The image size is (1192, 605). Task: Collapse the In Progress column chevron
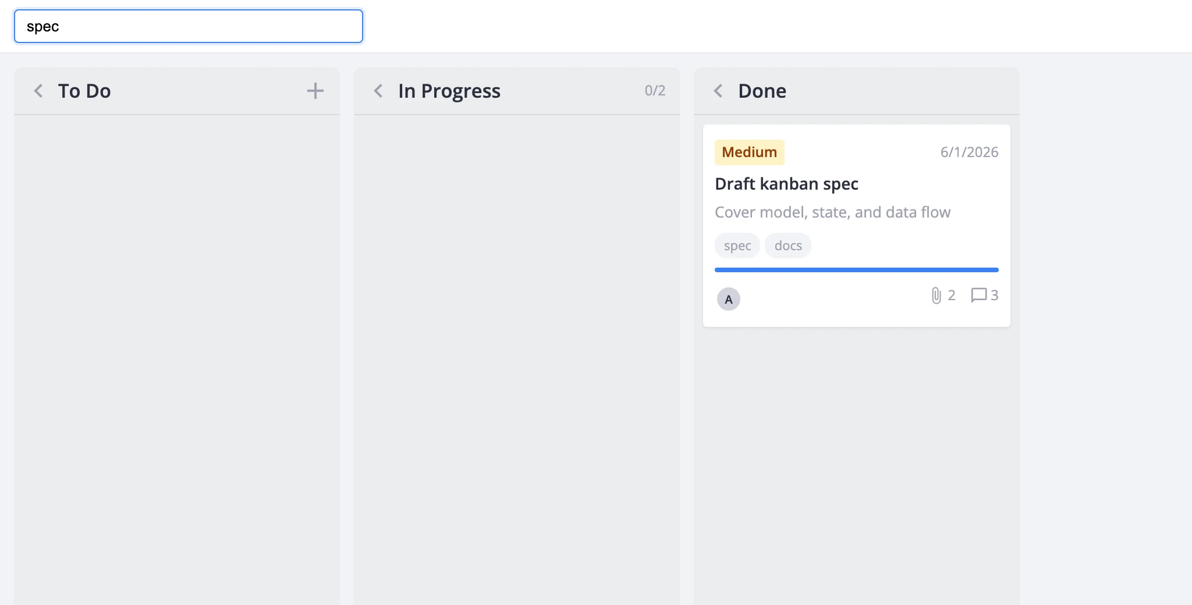click(x=378, y=91)
